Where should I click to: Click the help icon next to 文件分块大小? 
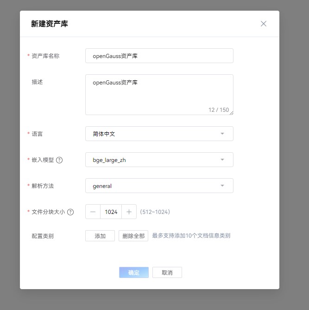point(70,212)
